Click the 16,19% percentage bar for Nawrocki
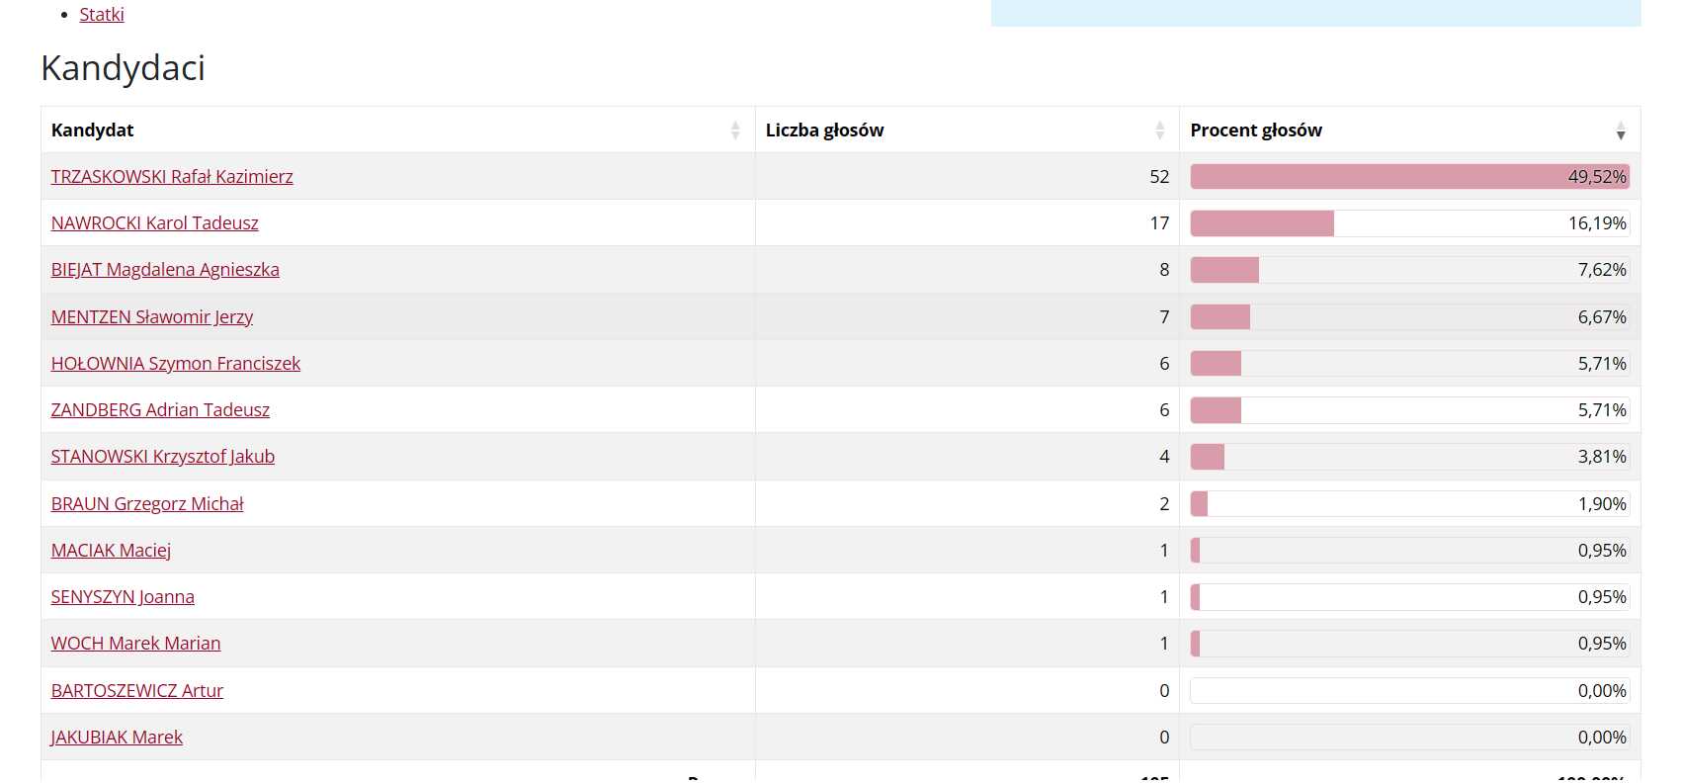The image size is (1682, 784). (1409, 223)
